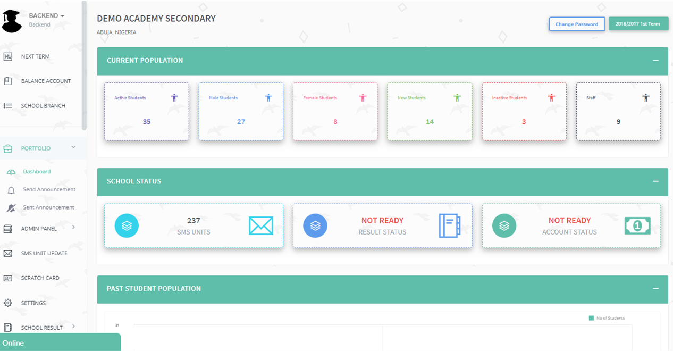Select the Send Announcement bell icon
This screenshot has width=673, height=351.
pos(12,189)
